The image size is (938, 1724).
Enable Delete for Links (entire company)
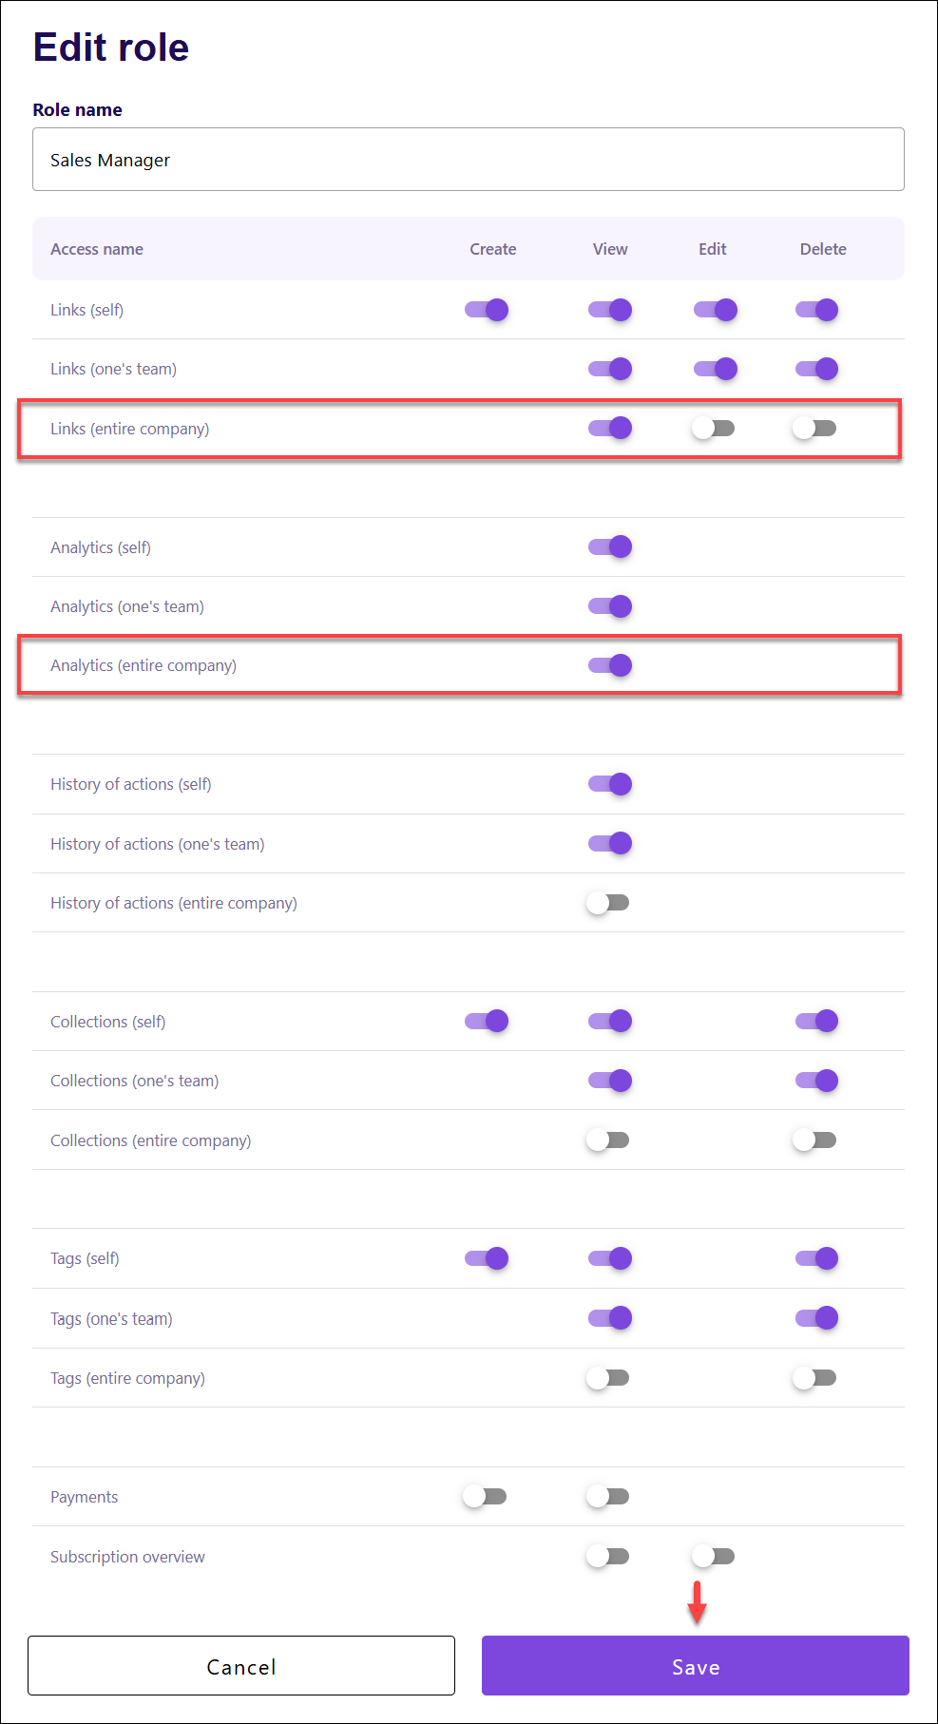click(x=814, y=429)
